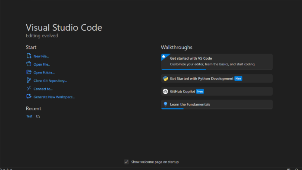The image size is (302, 170).
Task: Open the GitHub Copilot walkthrough
Action: [x=217, y=91]
